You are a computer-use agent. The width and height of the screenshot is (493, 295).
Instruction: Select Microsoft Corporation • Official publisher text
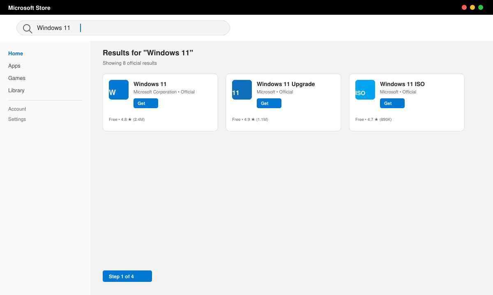[x=164, y=92]
